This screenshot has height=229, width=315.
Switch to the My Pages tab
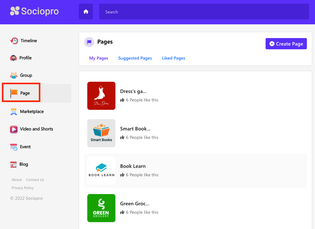coord(99,58)
